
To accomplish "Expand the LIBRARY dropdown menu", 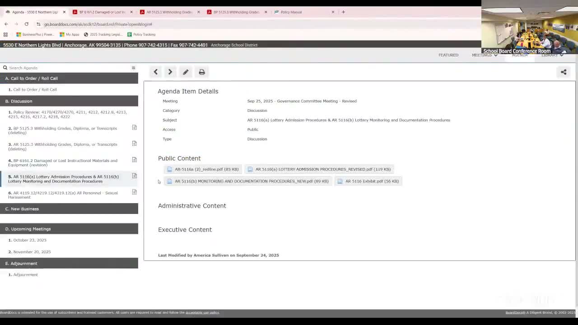I will pos(552,55).
